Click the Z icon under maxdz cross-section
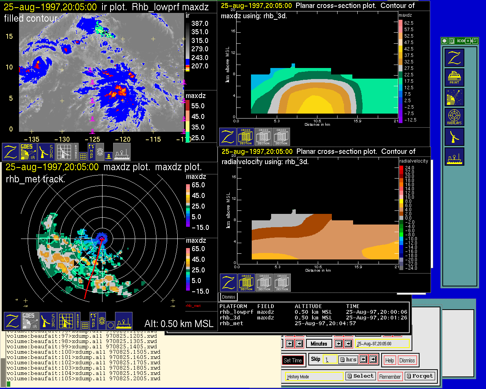The image size is (486, 389). point(228,137)
